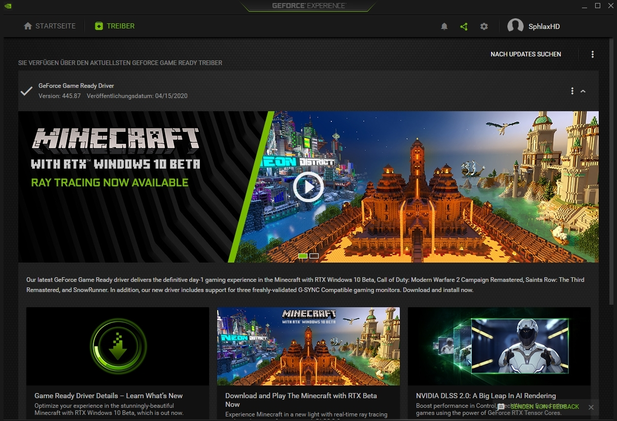Collapse the GeForce Game Ready Driver section
The height and width of the screenshot is (421, 617).
pyautogui.click(x=583, y=91)
